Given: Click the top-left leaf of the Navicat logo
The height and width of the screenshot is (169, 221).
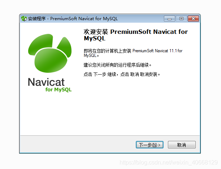Looking at the screenshot, I should pyautogui.click(x=40, y=44).
